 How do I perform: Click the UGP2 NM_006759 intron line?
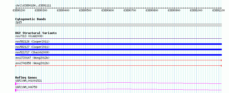pyautogui.click(x=119, y=89)
